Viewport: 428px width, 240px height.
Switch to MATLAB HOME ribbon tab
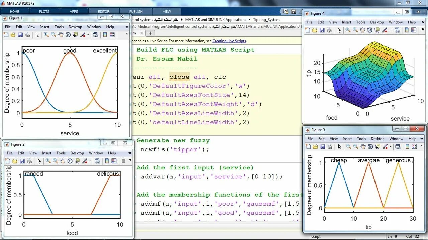14,11
